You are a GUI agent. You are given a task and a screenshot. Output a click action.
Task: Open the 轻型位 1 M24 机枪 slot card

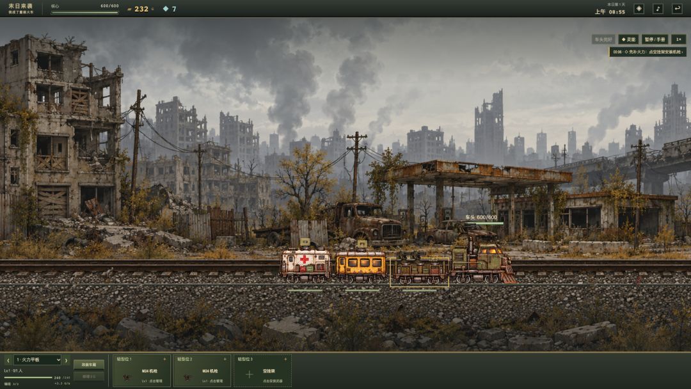click(x=141, y=370)
